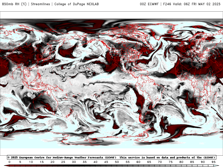This screenshot has height=167, width=223.
Task: Click the spiral low west of Europe
Action: click(173, 57)
